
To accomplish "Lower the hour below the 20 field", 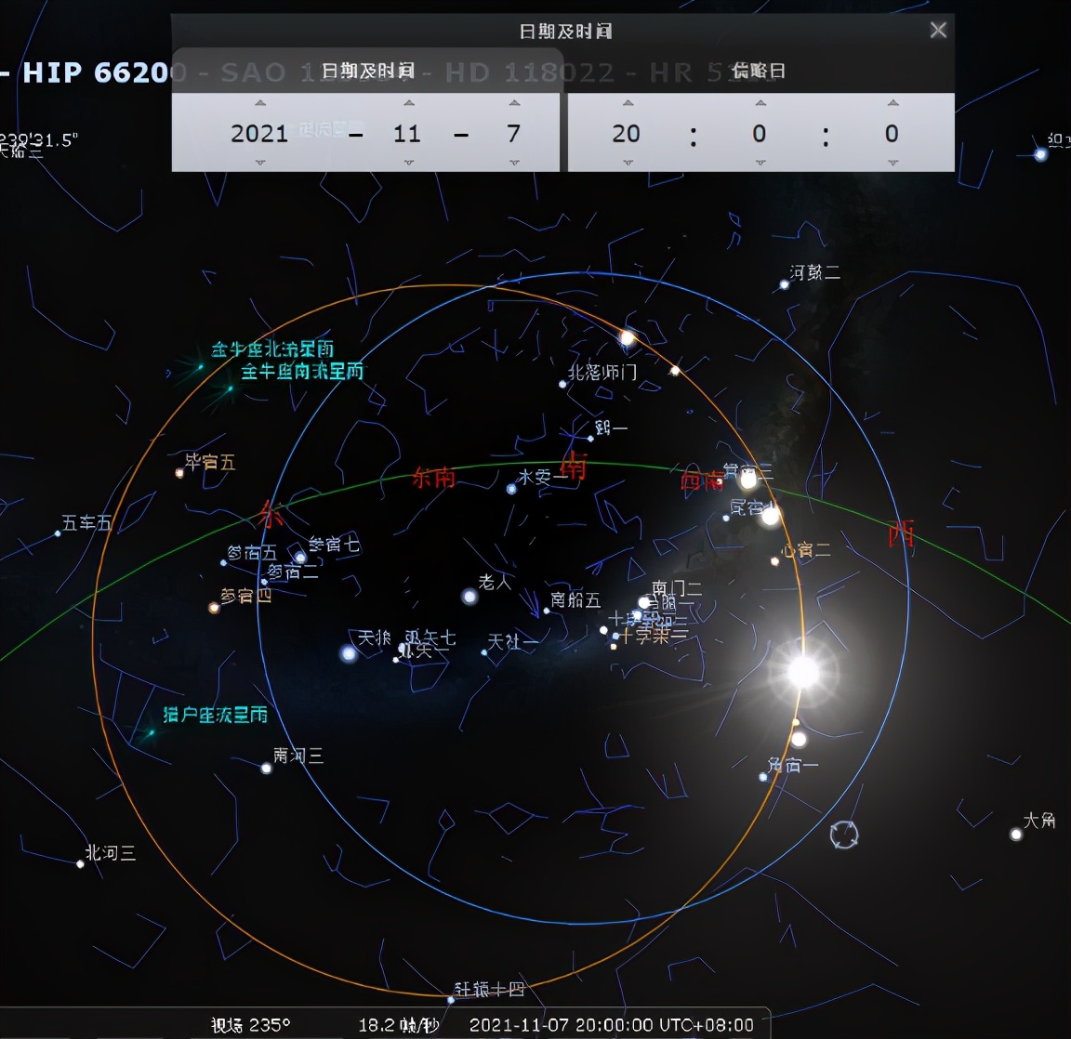I will click(x=628, y=163).
